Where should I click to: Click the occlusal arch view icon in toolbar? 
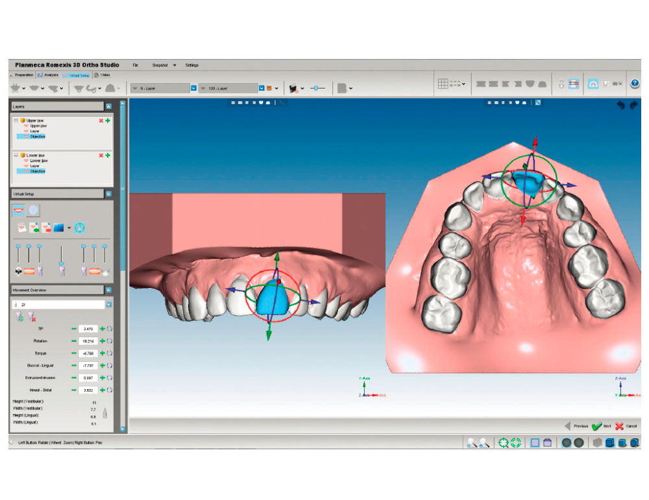pos(542,84)
